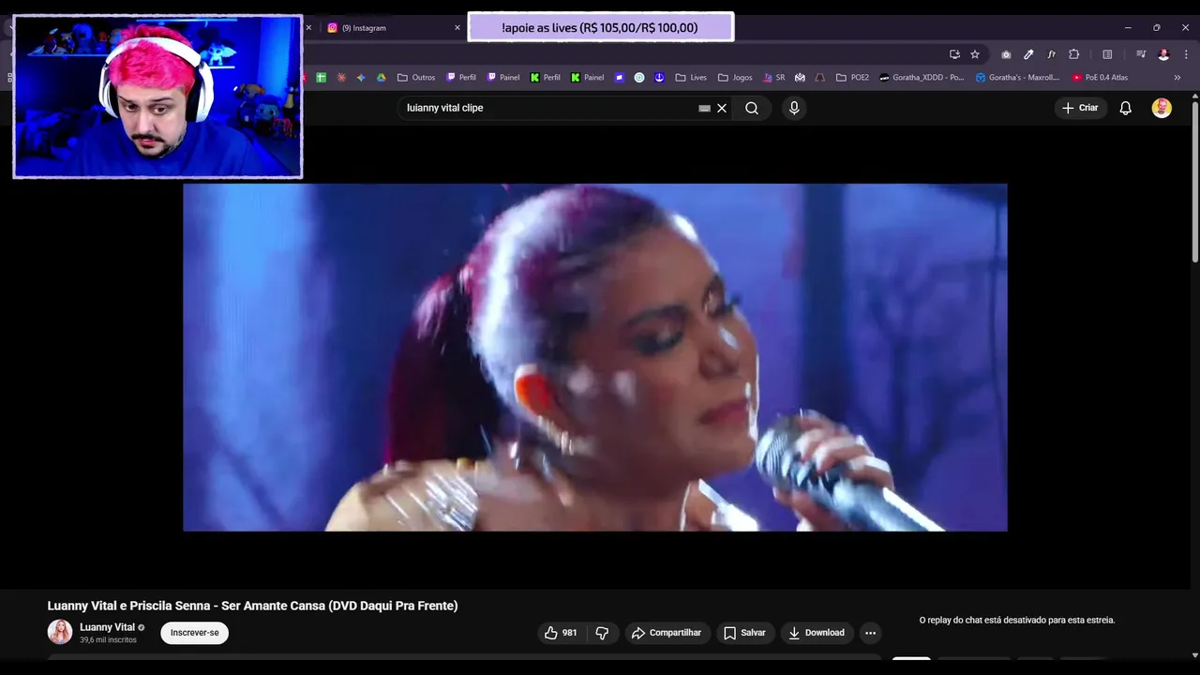Switch to the Instagram tab

384,28
